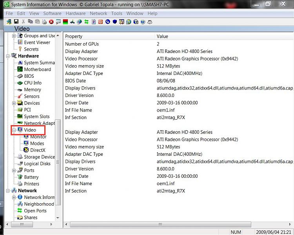Click the dark blue shield icon
Viewport: 294px width, 235px height.
[115, 22]
